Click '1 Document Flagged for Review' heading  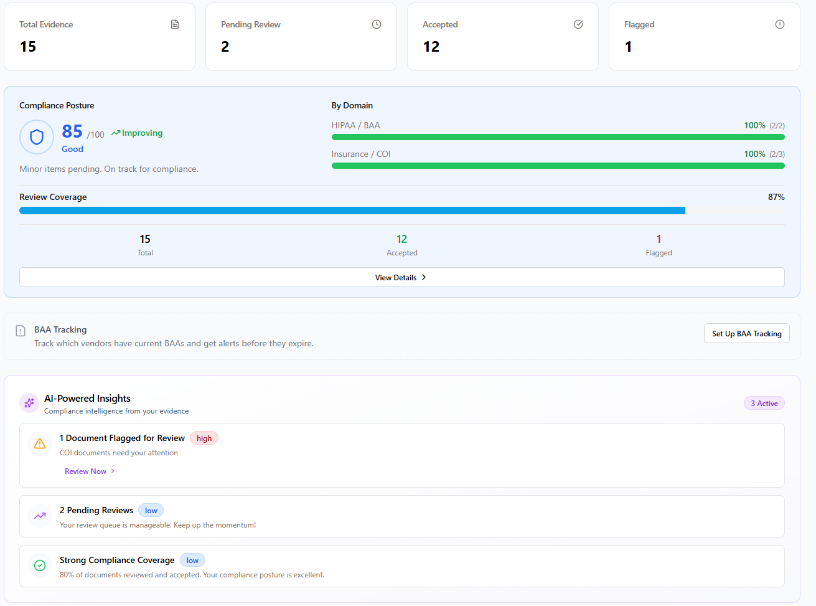pyautogui.click(x=122, y=438)
